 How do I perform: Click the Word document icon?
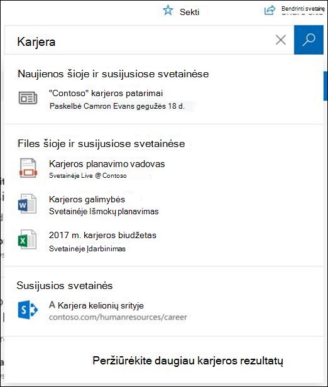click(27, 204)
